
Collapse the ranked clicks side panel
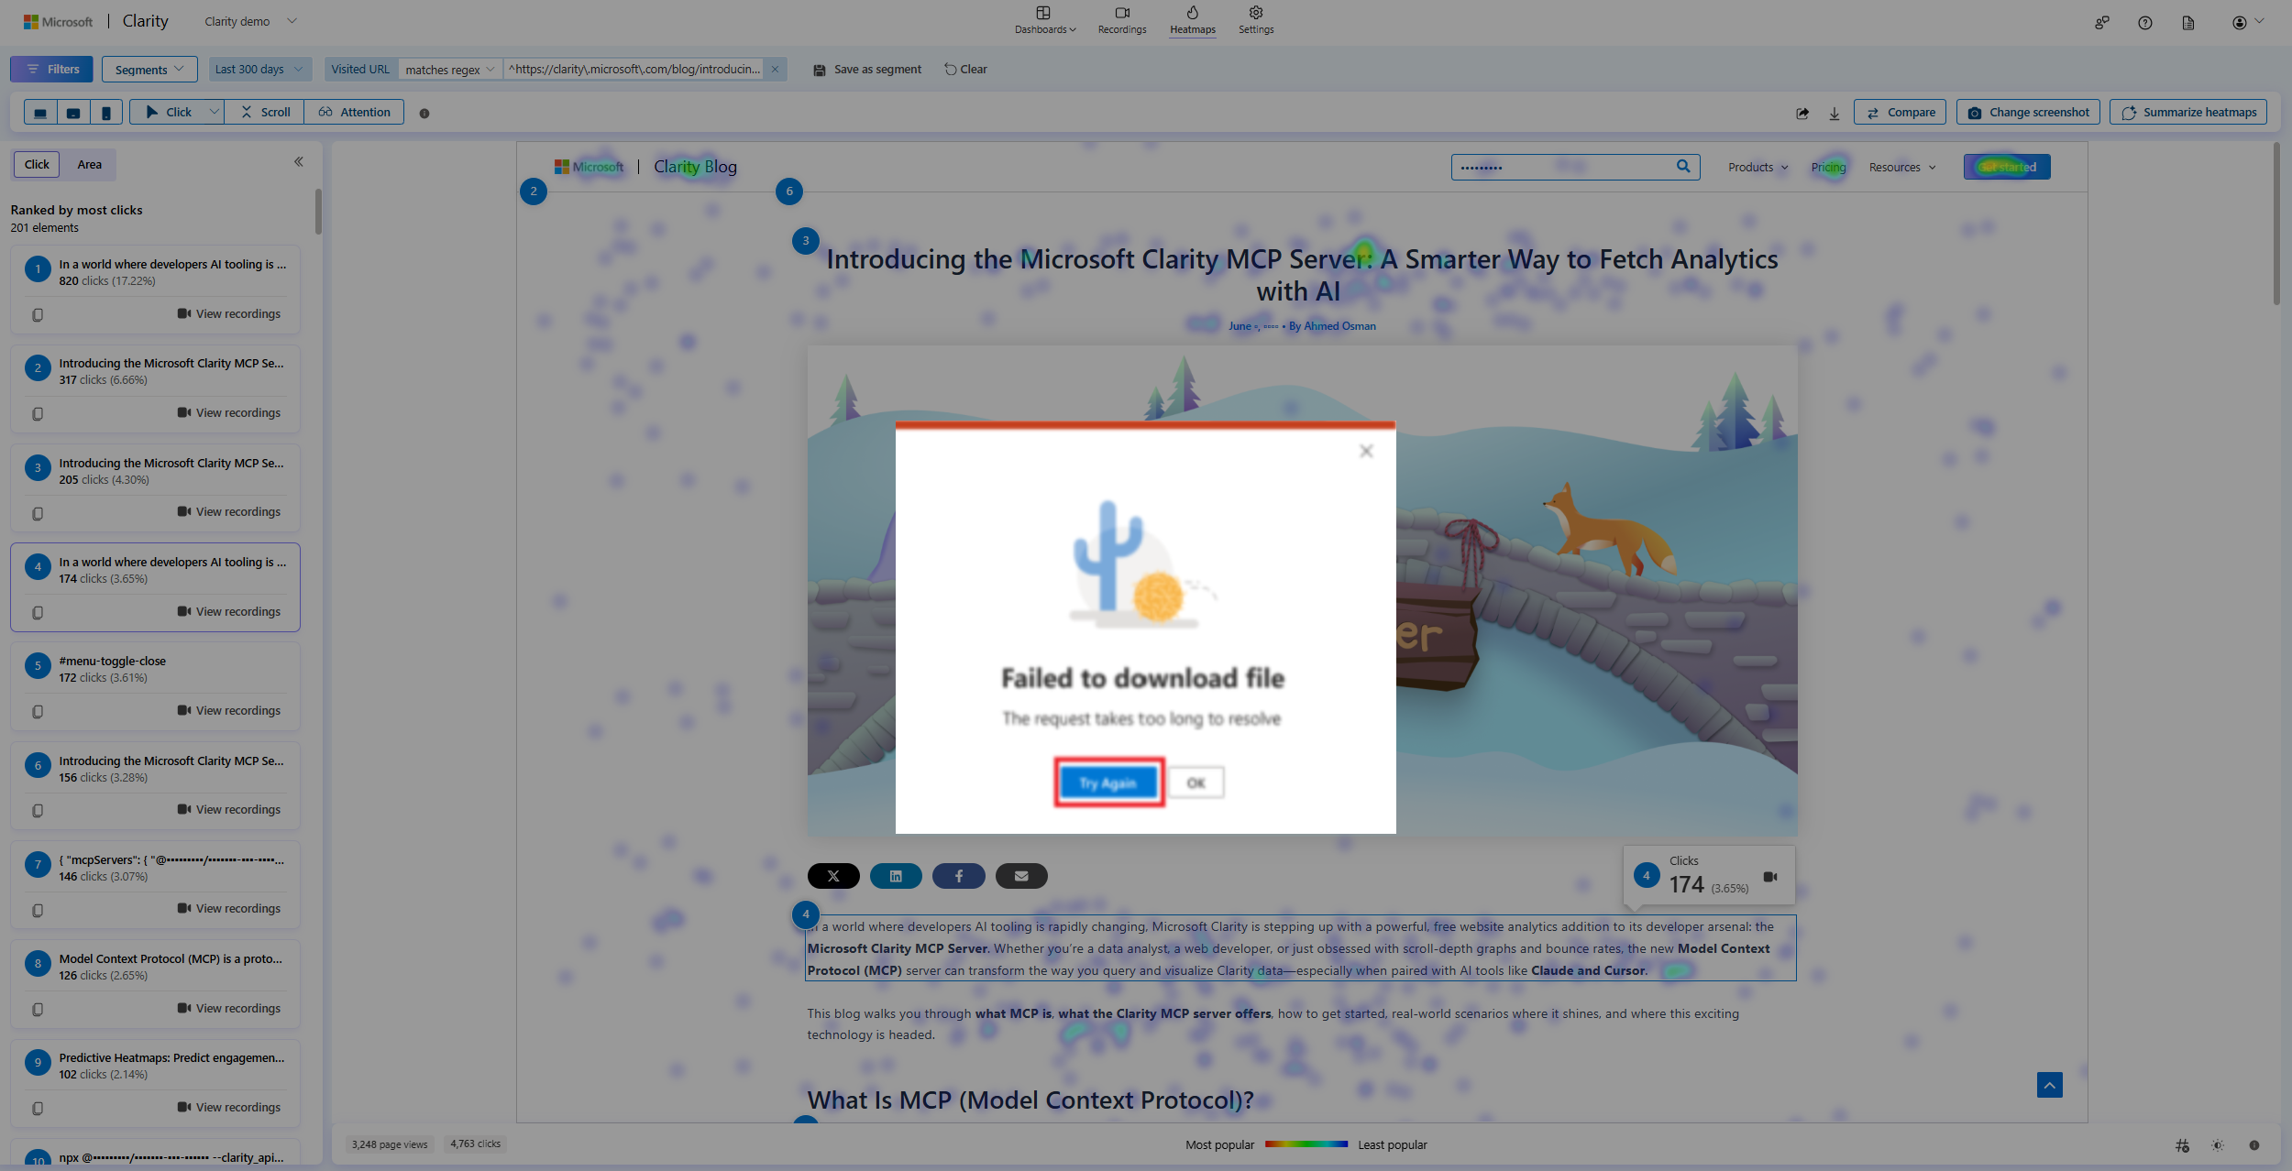click(299, 162)
